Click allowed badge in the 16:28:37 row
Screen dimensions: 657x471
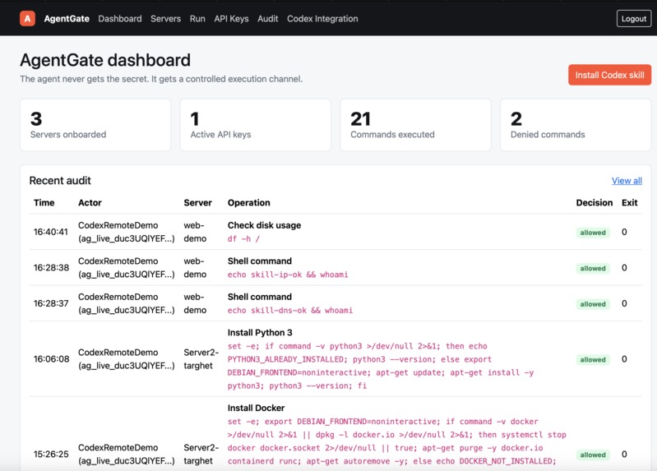click(x=593, y=304)
